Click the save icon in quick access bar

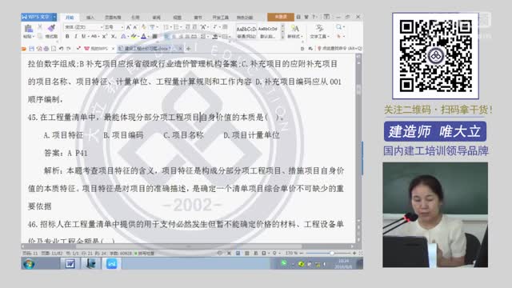tap(32, 49)
